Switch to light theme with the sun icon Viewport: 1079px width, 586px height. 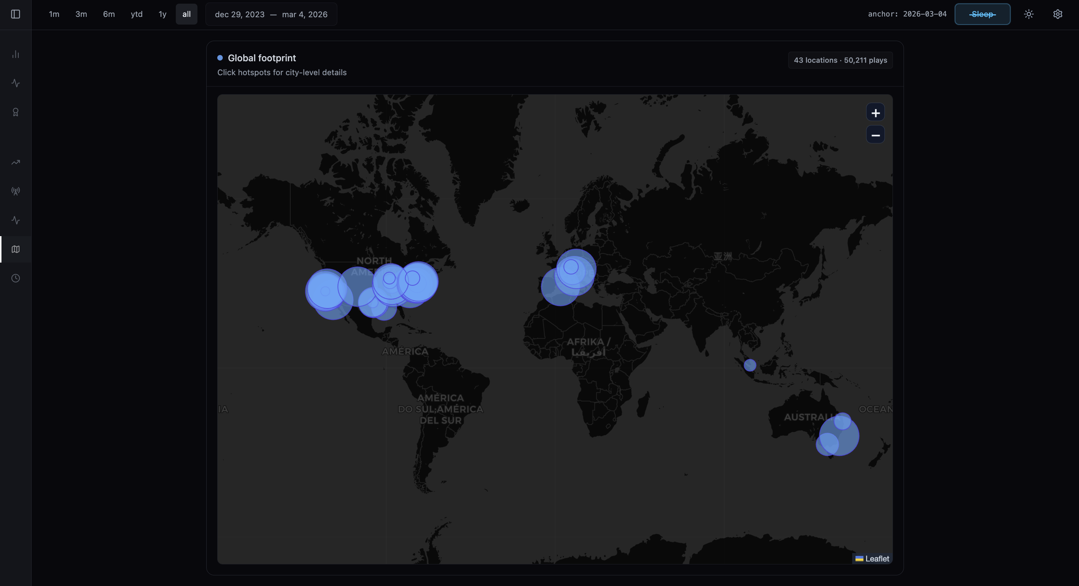point(1029,14)
